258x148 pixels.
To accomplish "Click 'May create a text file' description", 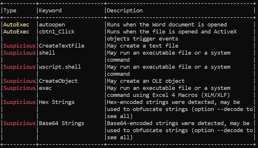I will 143,46.
